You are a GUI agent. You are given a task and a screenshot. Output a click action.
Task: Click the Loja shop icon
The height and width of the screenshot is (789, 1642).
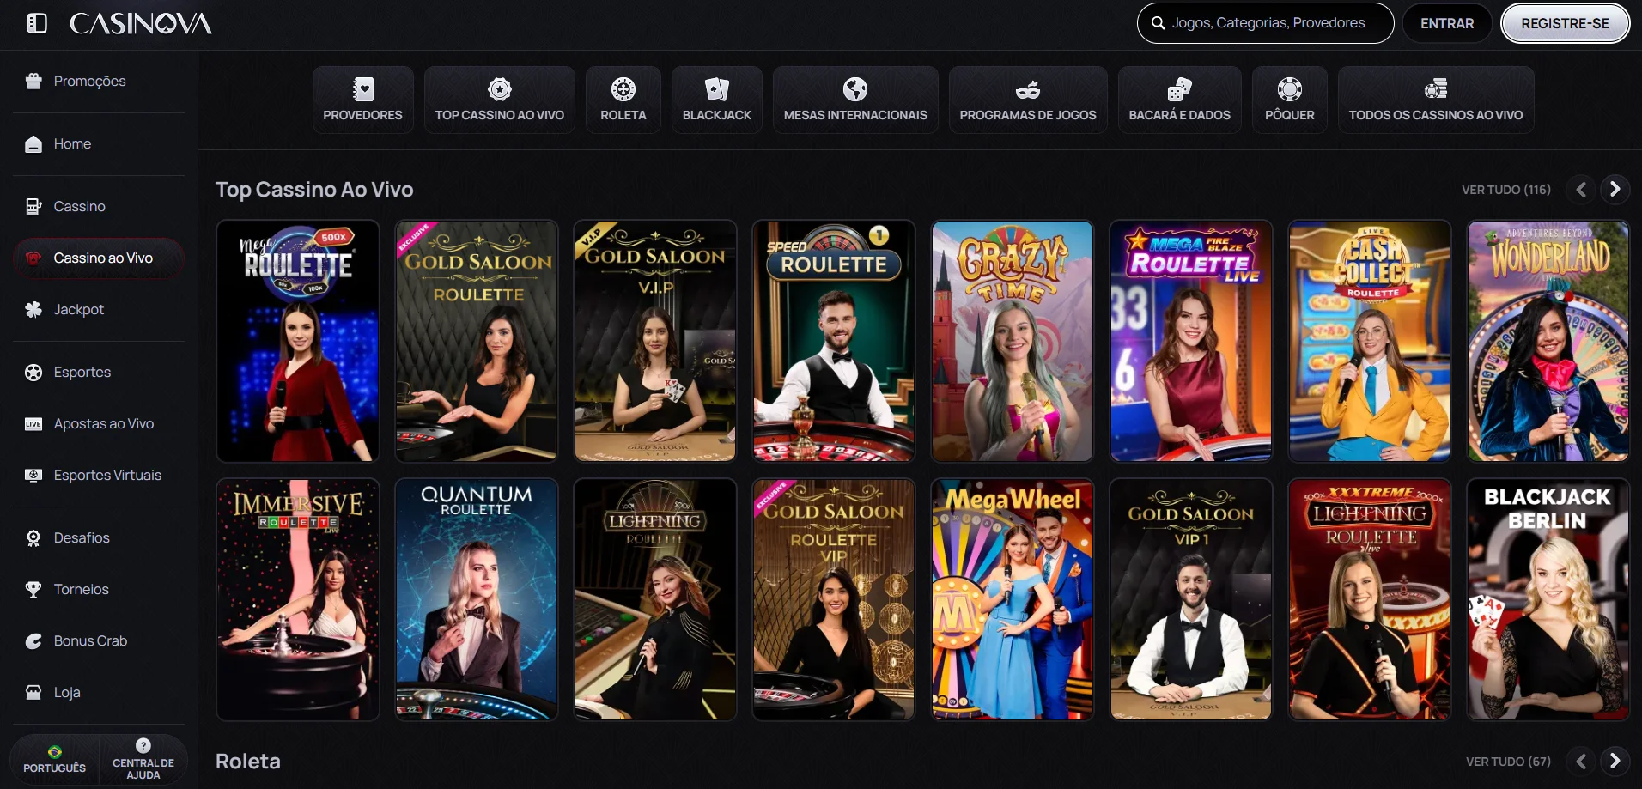click(33, 692)
